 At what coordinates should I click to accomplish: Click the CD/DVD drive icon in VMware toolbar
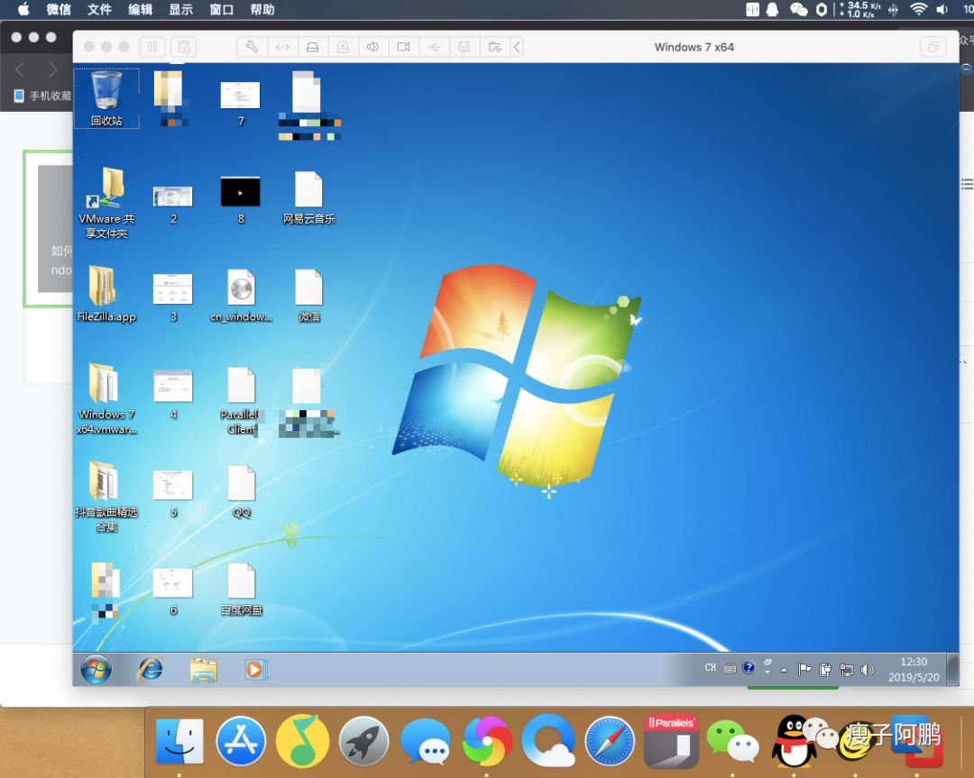click(x=343, y=47)
